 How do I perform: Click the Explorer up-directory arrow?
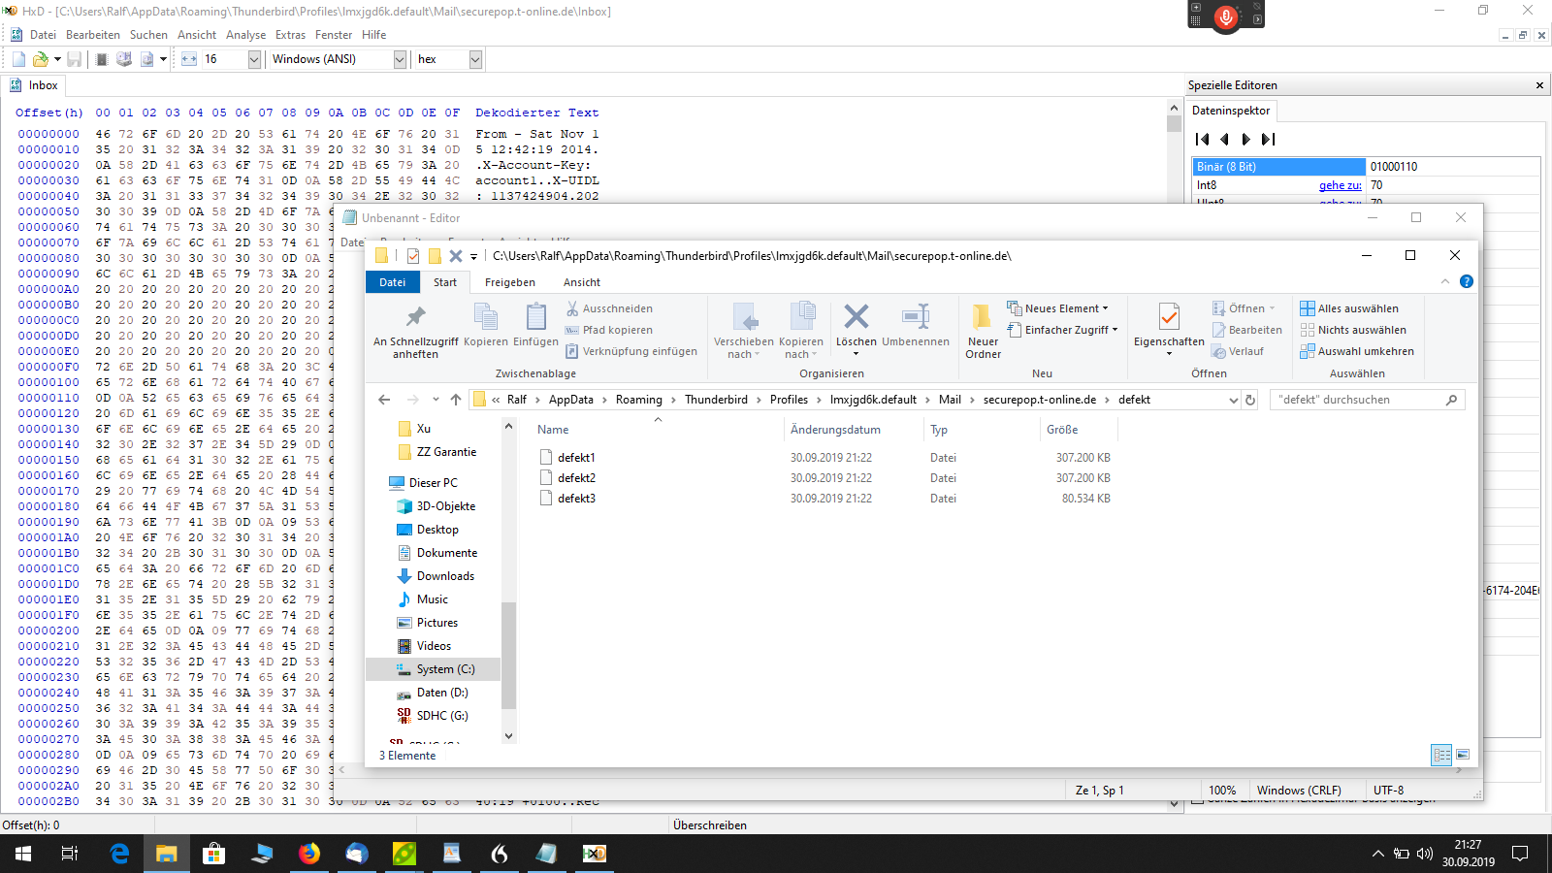(456, 400)
